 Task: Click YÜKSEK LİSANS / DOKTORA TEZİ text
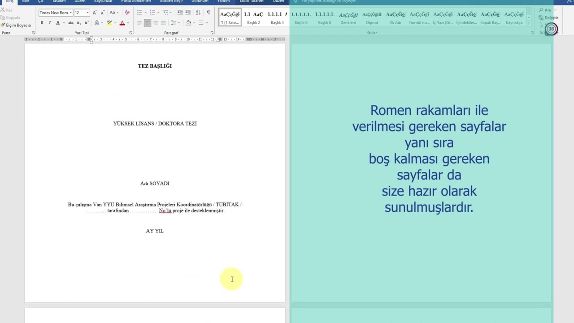[x=155, y=123]
